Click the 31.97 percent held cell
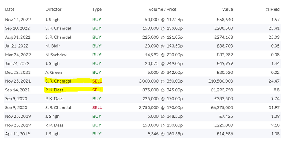The height and width of the screenshot is (146, 290). pyautogui.click(x=274, y=108)
